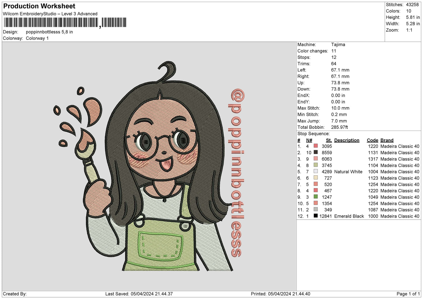This screenshot has height=299, width=423.
Task: Select the olive swatch next to 3745
Action: pos(316,165)
